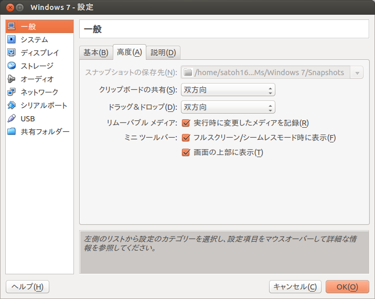Switch to the 説明(D) tab
Image resolution: width=375 pixels, height=299 pixels.
[x=163, y=53]
